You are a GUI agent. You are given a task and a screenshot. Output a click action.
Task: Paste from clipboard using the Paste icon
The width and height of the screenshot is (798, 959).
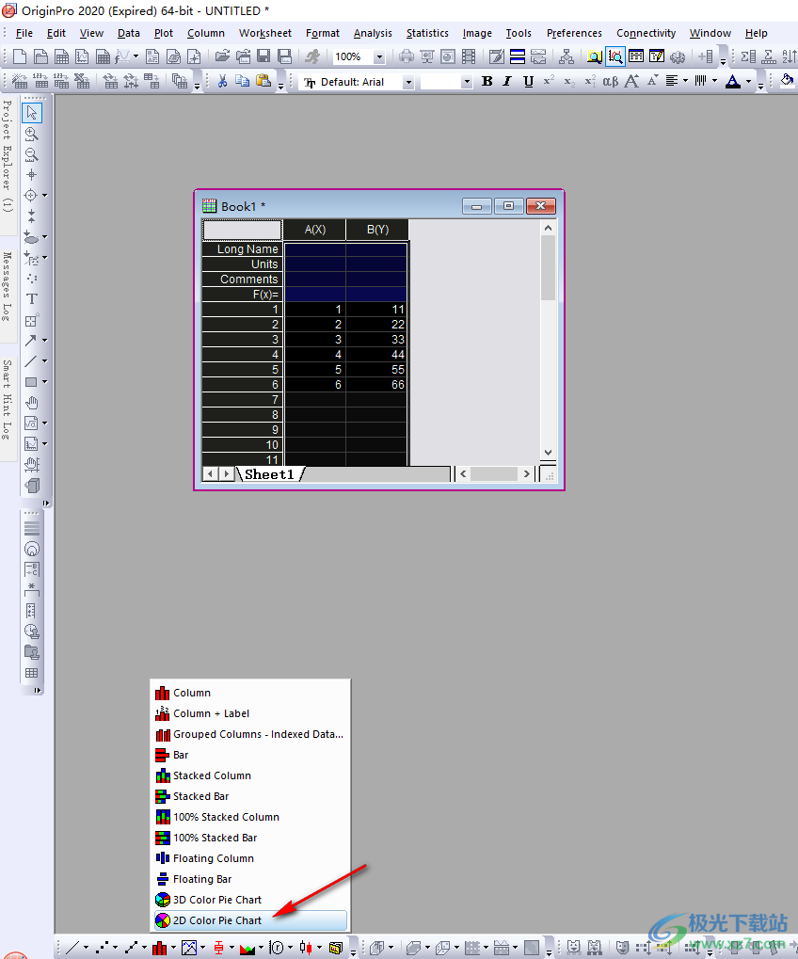(x=263, y=81)
